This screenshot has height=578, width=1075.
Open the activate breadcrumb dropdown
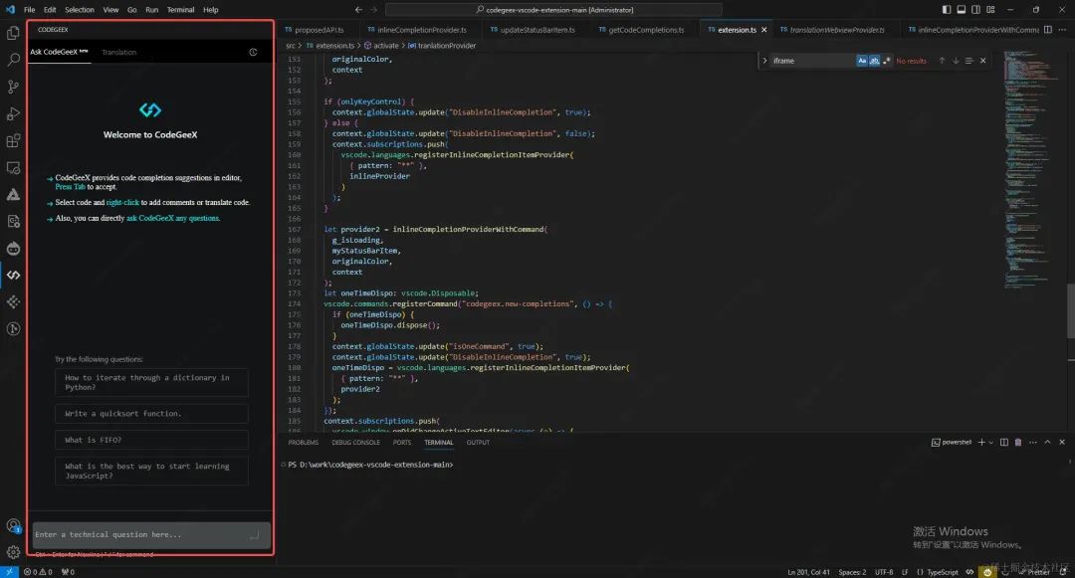386,45
